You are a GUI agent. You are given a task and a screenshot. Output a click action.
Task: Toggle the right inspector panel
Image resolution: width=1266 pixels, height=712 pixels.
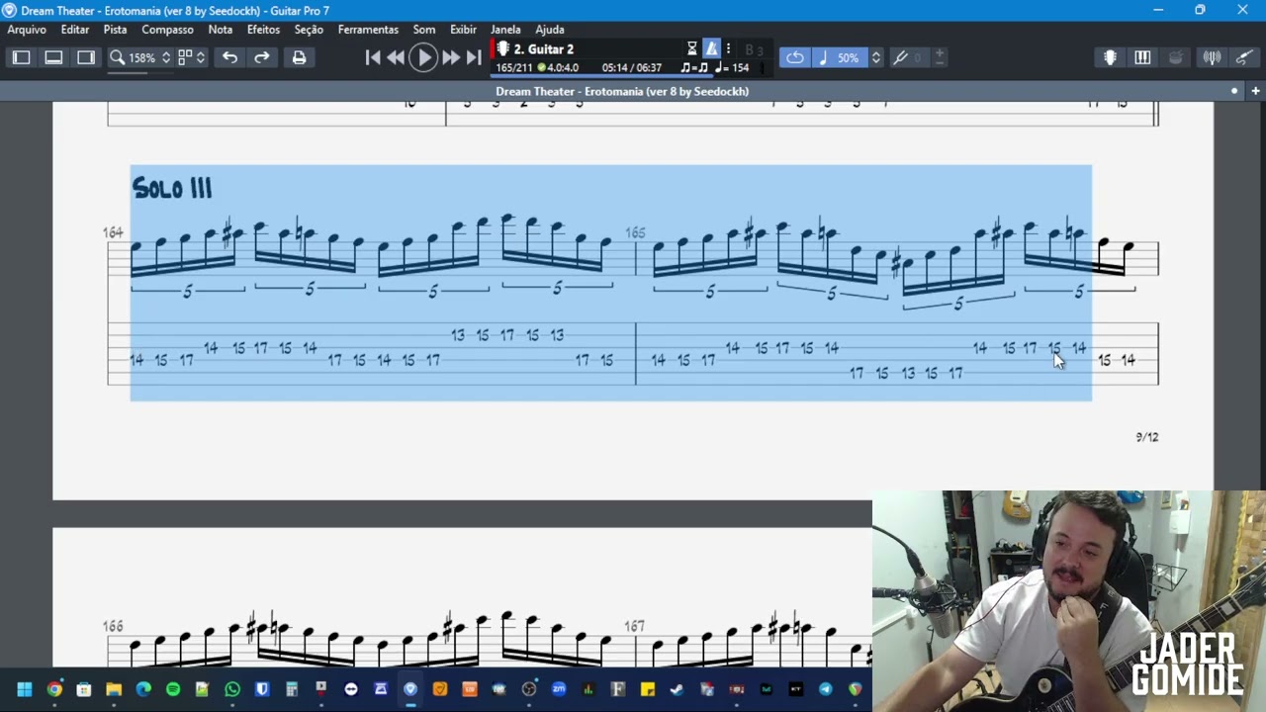click(x=86, y=57)
